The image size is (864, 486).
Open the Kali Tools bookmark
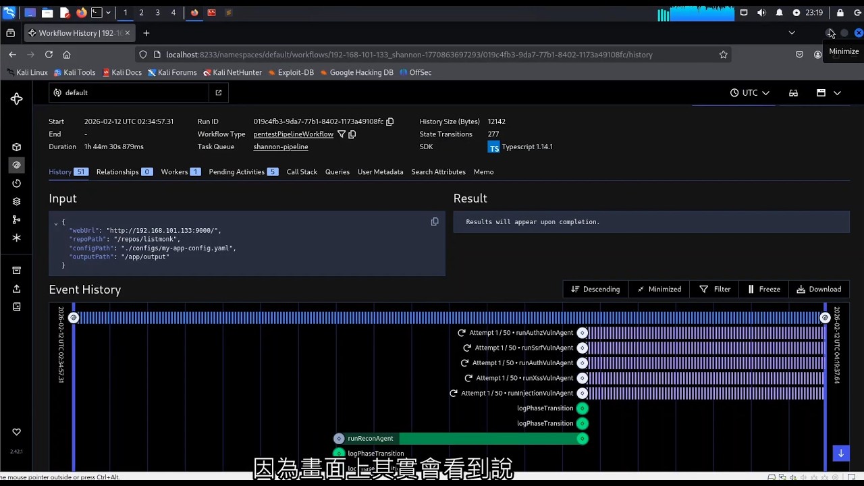tap(75, 72)
